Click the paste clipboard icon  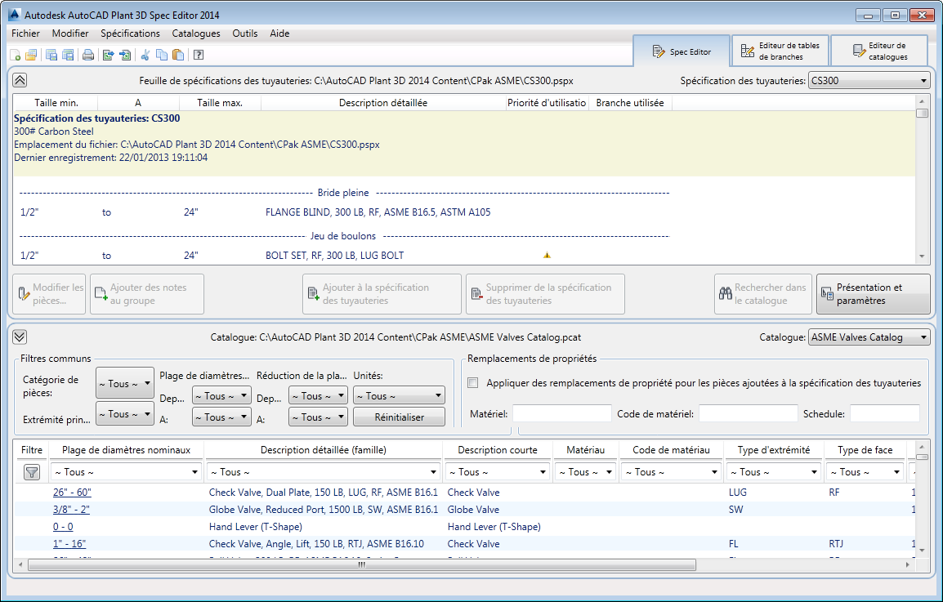(x=178, y=56)
